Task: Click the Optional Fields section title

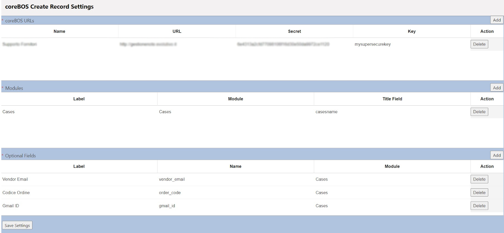Action: [20, 156]
